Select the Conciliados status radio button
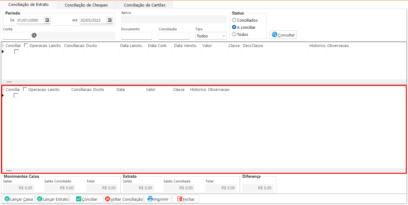 (x=234, y=20)
